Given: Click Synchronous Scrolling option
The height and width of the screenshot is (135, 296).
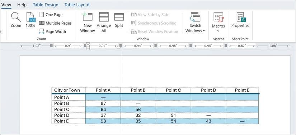Looking at the screenshot, I should [154, 23].
